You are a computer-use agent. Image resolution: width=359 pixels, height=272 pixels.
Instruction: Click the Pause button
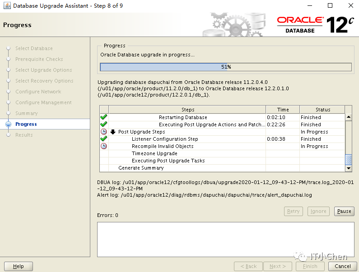(x=344, y=211)
